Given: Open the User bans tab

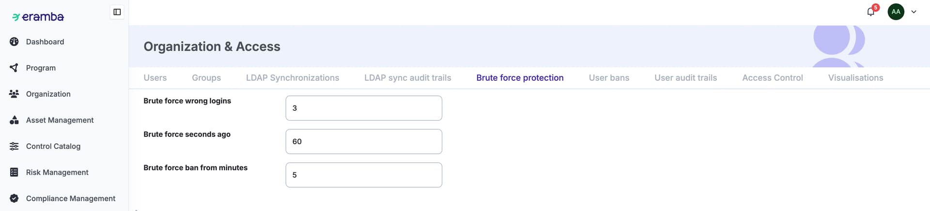Looking at the screenshot, I should (609, 78).
